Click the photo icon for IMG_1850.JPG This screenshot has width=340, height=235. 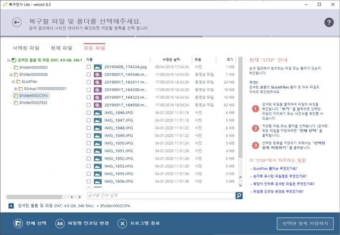(98, 143)
